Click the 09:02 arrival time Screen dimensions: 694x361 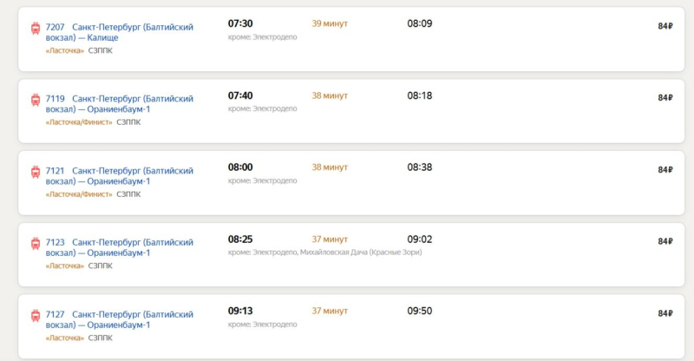click(x=420, y=240)
